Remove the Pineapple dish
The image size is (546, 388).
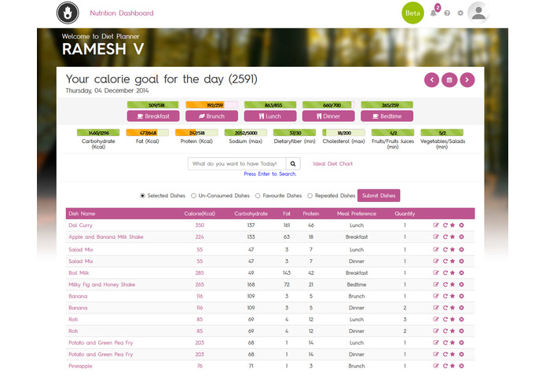click(x=461, y=366)
